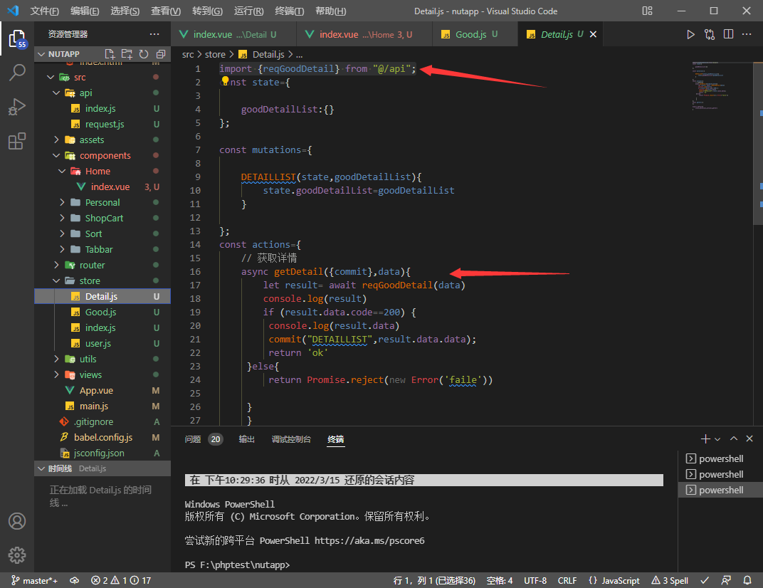
Task: Close the terminal panel
Action: pyautogui.click(x=749, y=439)
